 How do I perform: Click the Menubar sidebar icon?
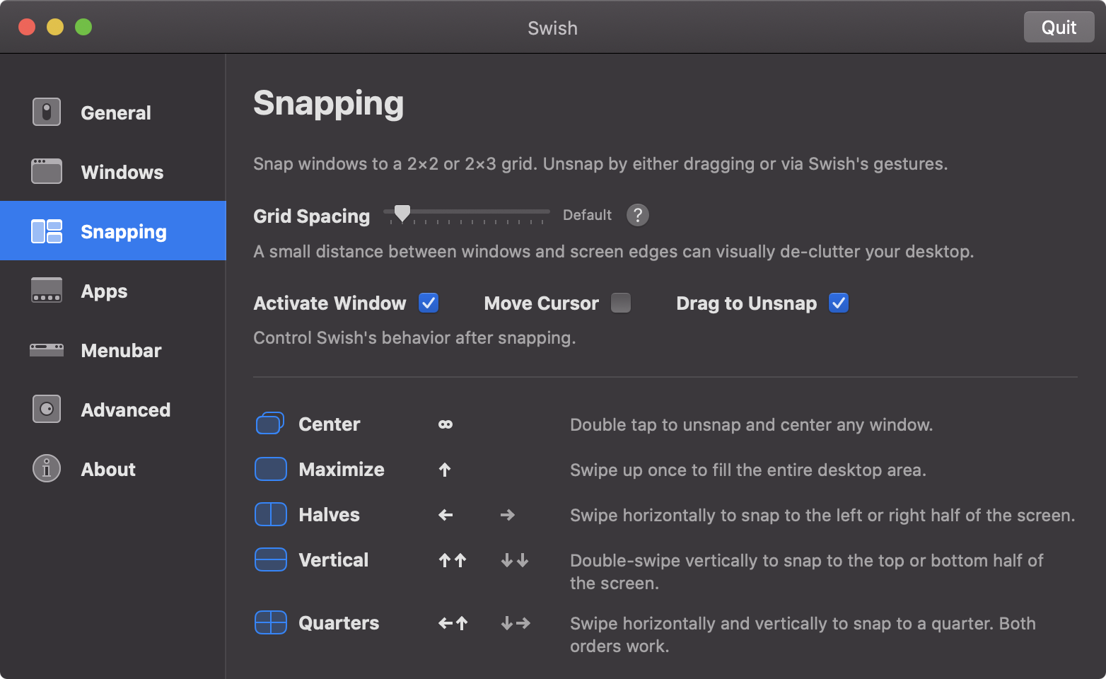[x=46, y=349]
